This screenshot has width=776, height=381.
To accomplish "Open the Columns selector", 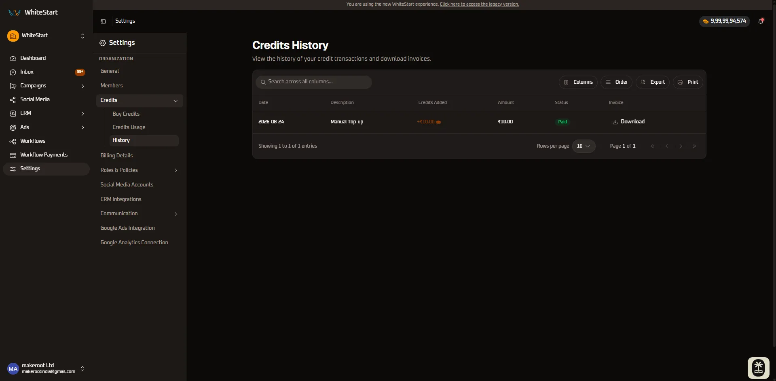I will 578,82.
